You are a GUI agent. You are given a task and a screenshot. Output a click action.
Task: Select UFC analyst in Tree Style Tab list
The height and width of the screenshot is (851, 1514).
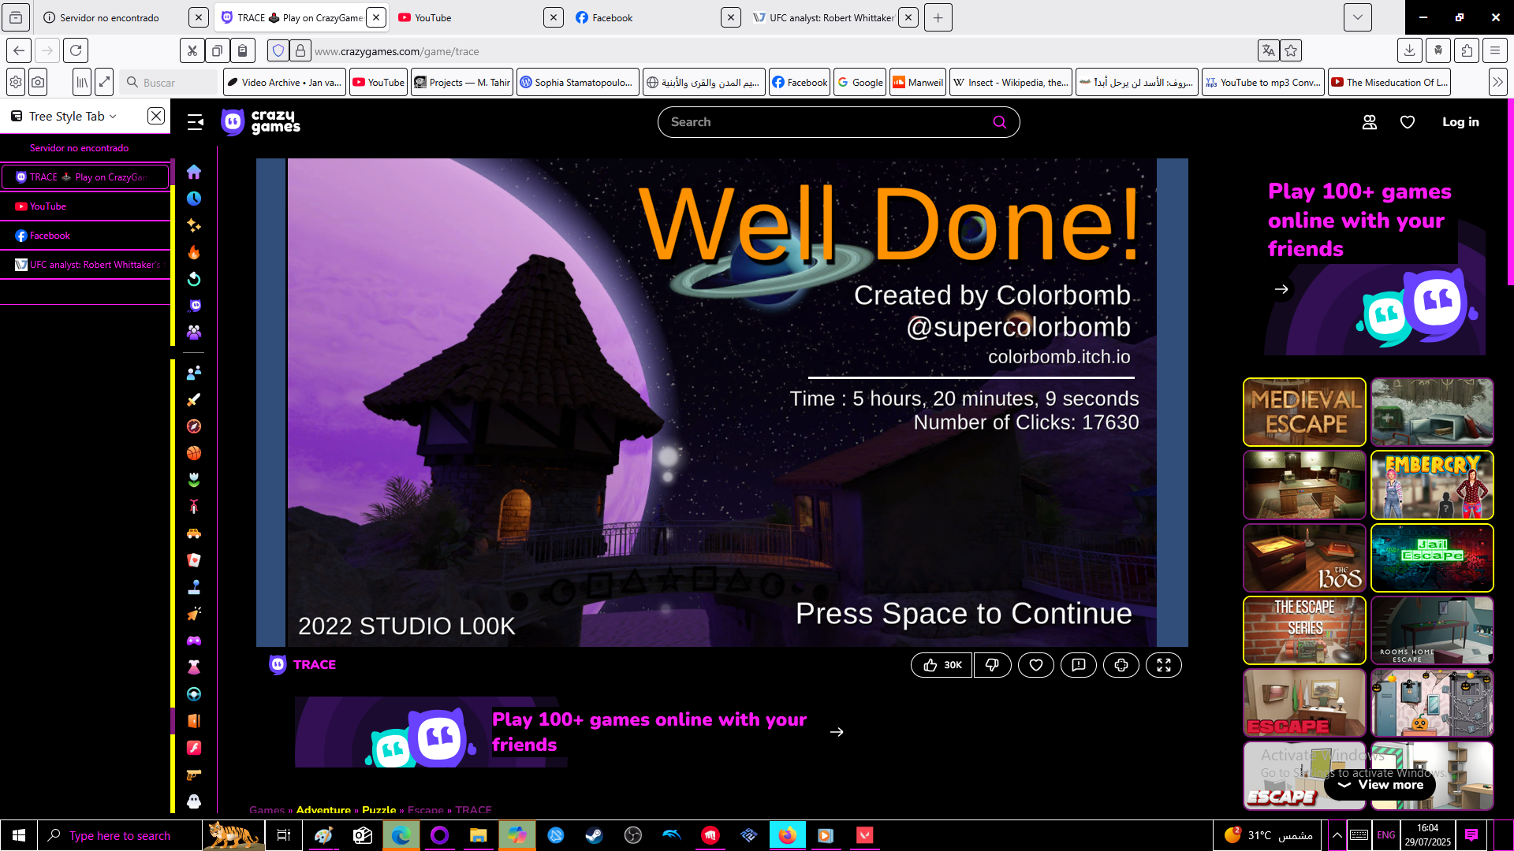(x=85, y=265)
